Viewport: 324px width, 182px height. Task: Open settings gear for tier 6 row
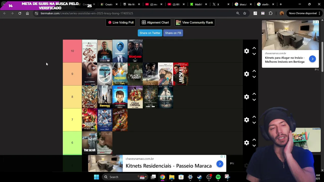[x=247, y=143]
